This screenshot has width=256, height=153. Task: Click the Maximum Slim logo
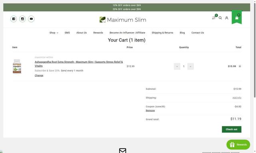click(123, 20)
